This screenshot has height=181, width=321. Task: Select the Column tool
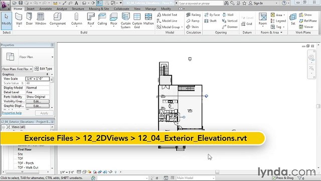pyautogui.click(x=77, y=20)
